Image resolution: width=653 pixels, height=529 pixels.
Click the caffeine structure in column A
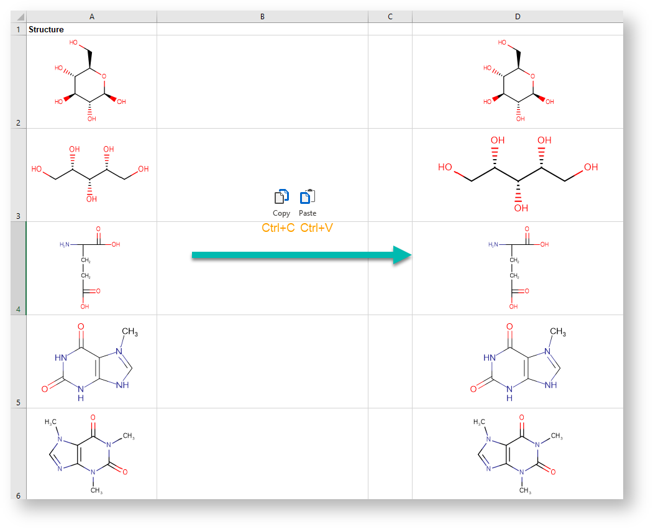click(89, 454)
